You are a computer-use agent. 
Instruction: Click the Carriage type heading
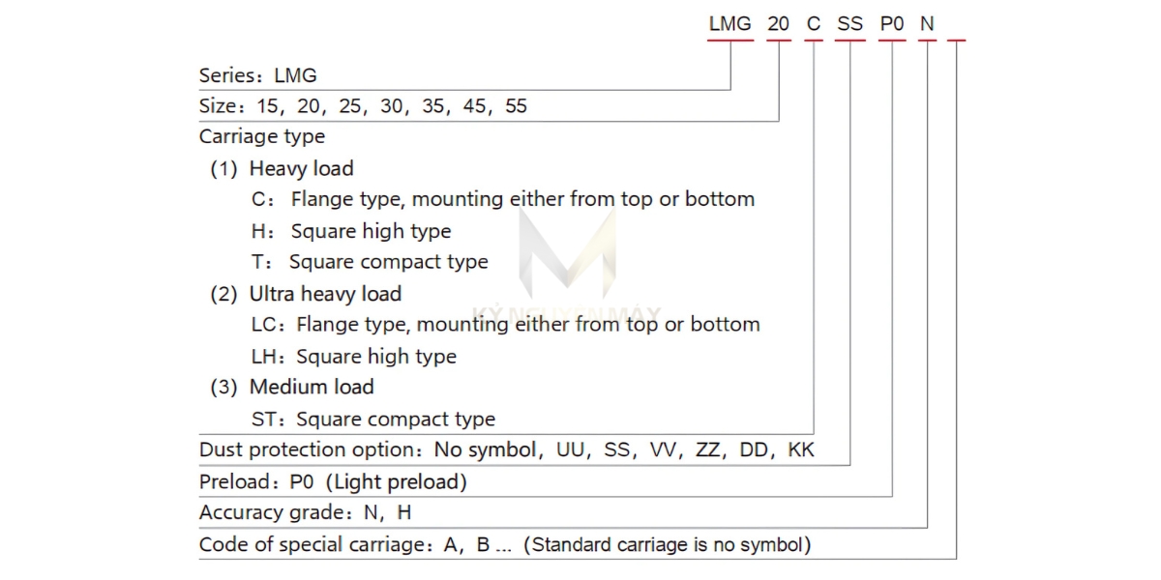[x=262, y=136]
